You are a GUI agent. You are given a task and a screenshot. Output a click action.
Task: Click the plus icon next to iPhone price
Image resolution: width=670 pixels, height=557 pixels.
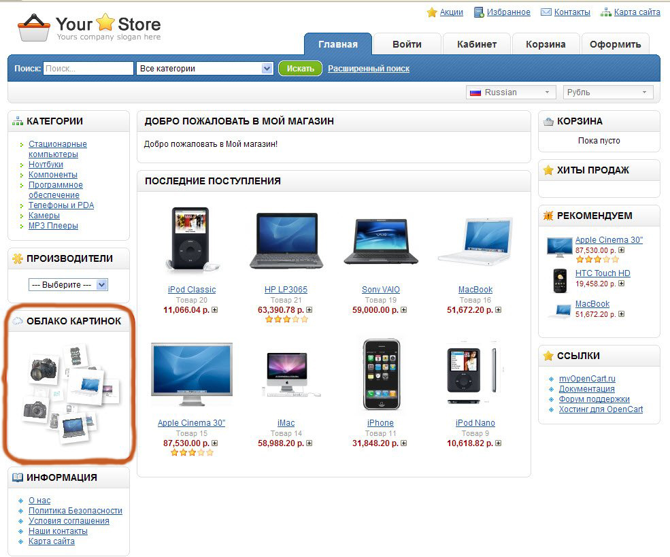pyautogui.click(x=403, y=443)
